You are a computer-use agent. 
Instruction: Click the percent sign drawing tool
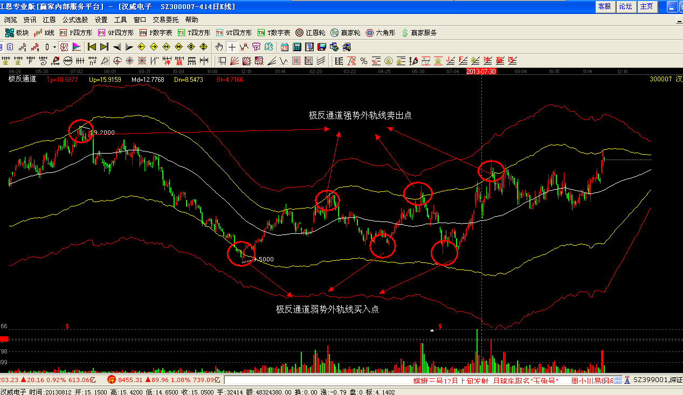(364, 60)
